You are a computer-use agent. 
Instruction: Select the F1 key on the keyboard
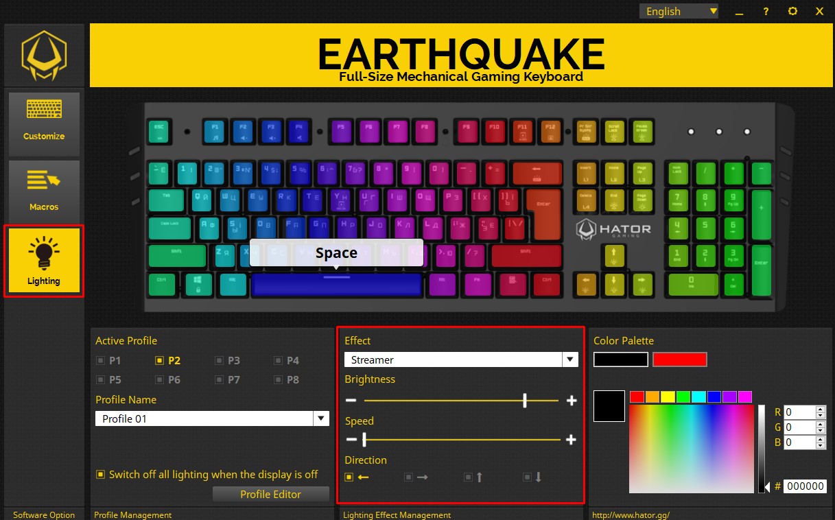click(x=215, y=130)
